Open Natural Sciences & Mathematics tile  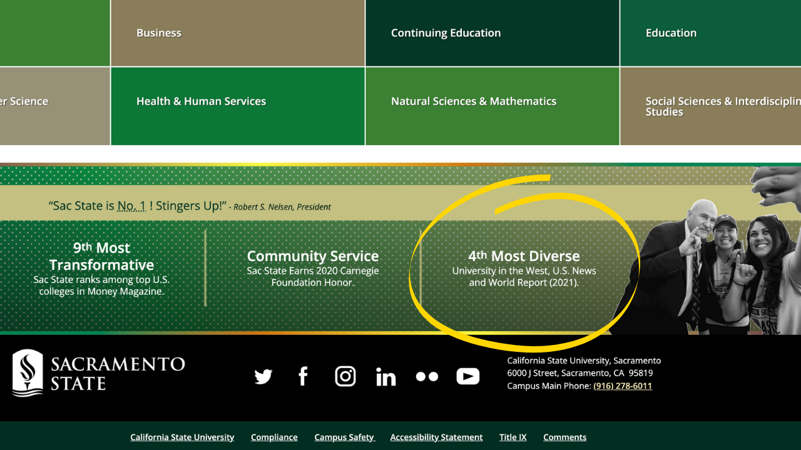[x=492, y=106]
